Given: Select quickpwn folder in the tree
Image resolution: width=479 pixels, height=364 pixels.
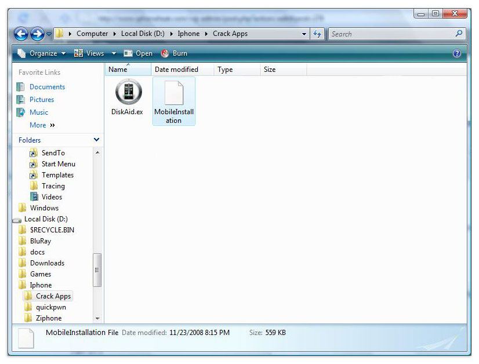Looking at the screenshot, I should (50, 307).
